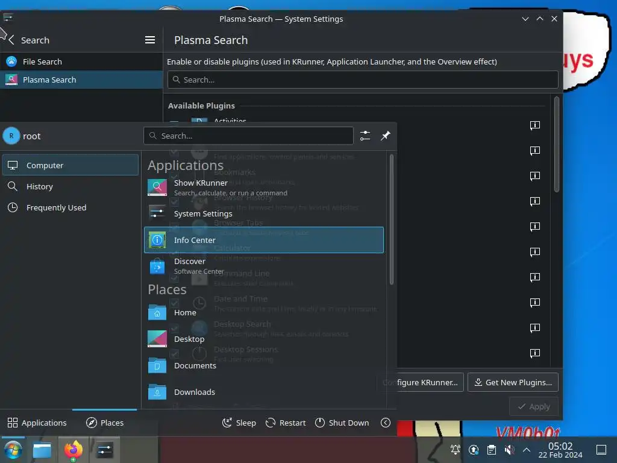
Task: Launch System Settings from the launcher
Action: point(264,213)
